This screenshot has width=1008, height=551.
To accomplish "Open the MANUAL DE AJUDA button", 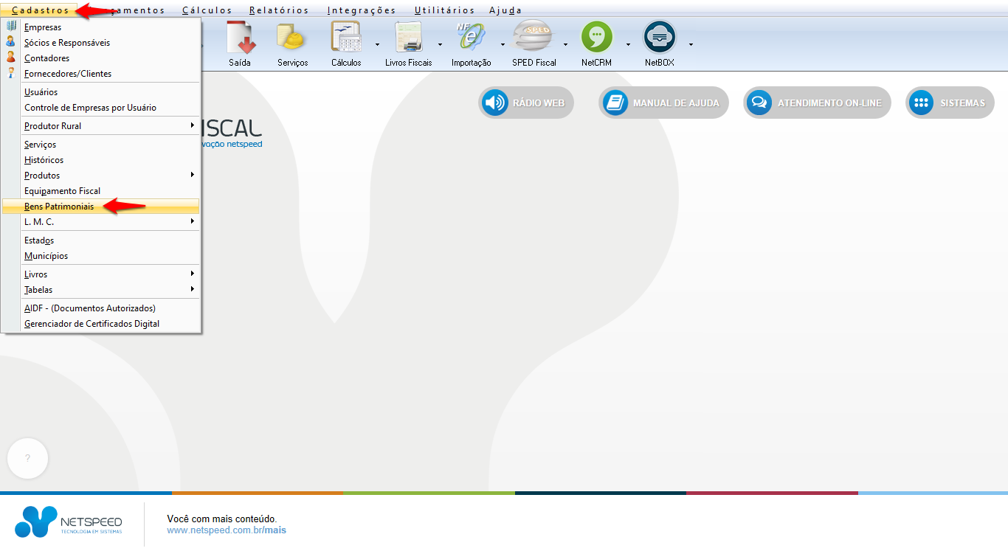I will [x=663, y=103].
